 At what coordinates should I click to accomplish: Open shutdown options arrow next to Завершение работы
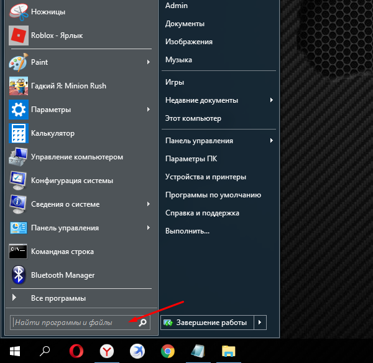coord(260,323)
